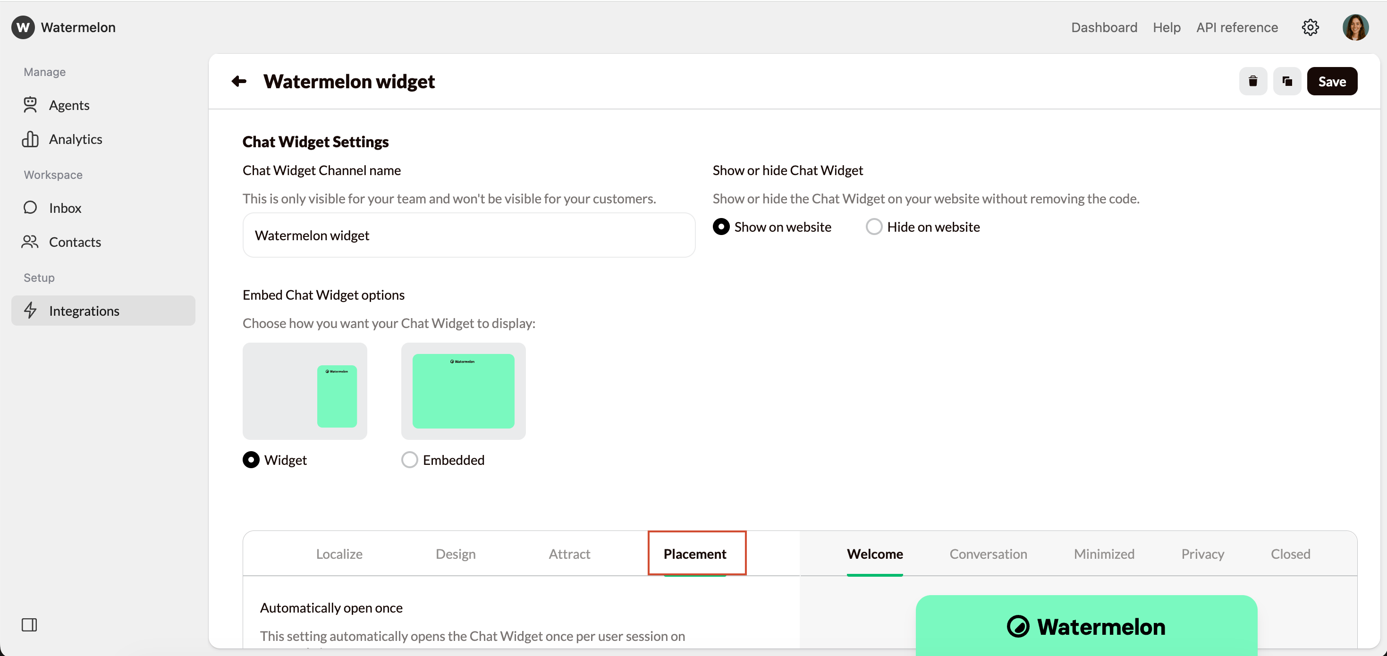Go to Contacts in the sidebar
Screen dimensions: 1387x656
tap(103, 242)
